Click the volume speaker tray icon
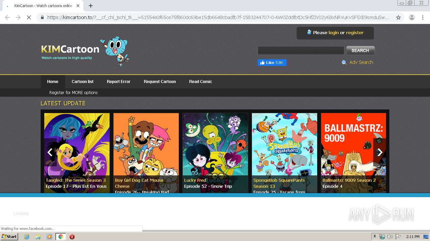This screenshot has width=430, height=241. (390, 237)
